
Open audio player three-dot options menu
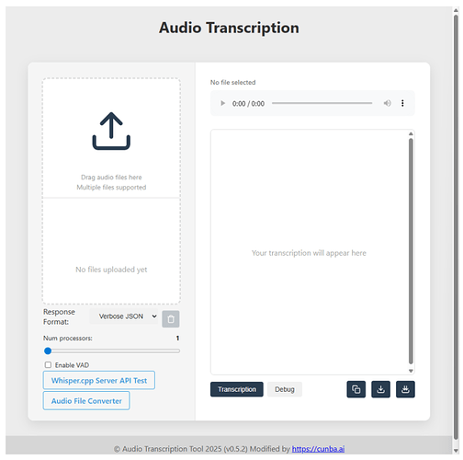pyautogui.click(x=402, y=103)
